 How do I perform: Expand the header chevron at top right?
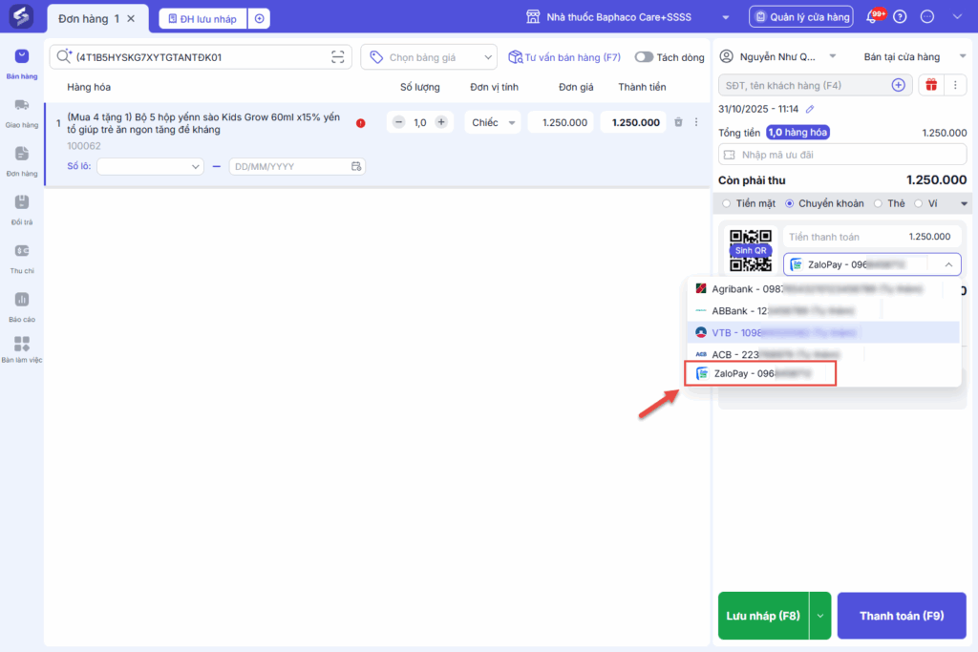pos(957,17)
